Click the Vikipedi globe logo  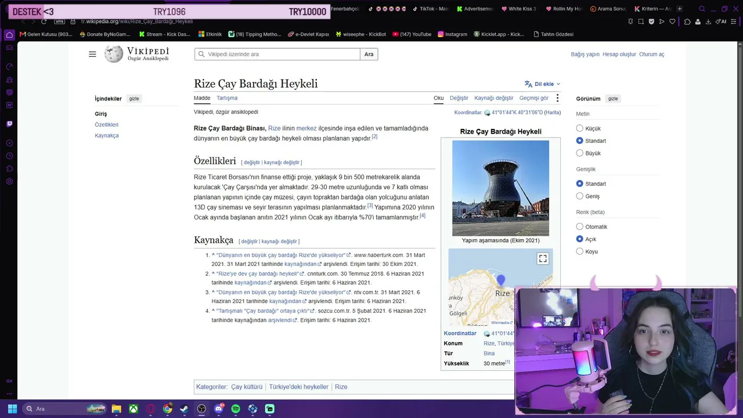pyautogui.click(x=114, y=54)
